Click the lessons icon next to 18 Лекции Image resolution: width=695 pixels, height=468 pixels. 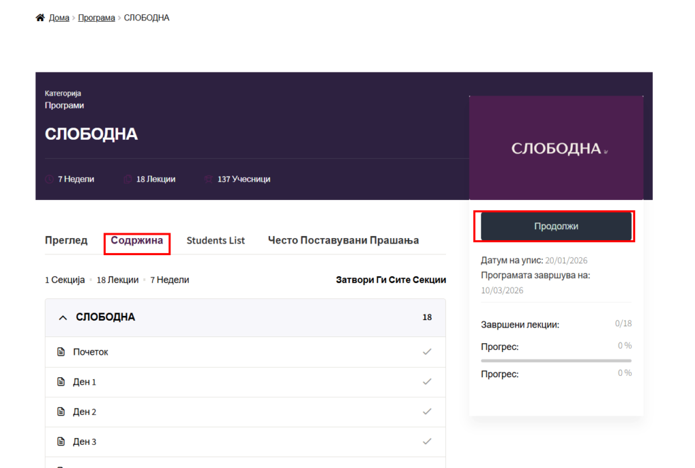coord(128,180)
